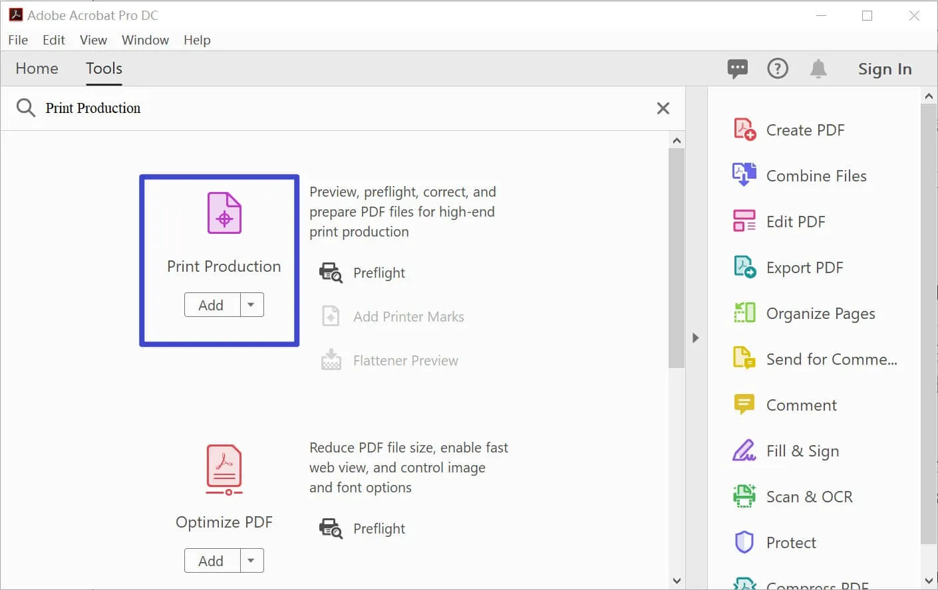
Task: Select Edit PDF in the side pane
Action: (x=796, y=222)
